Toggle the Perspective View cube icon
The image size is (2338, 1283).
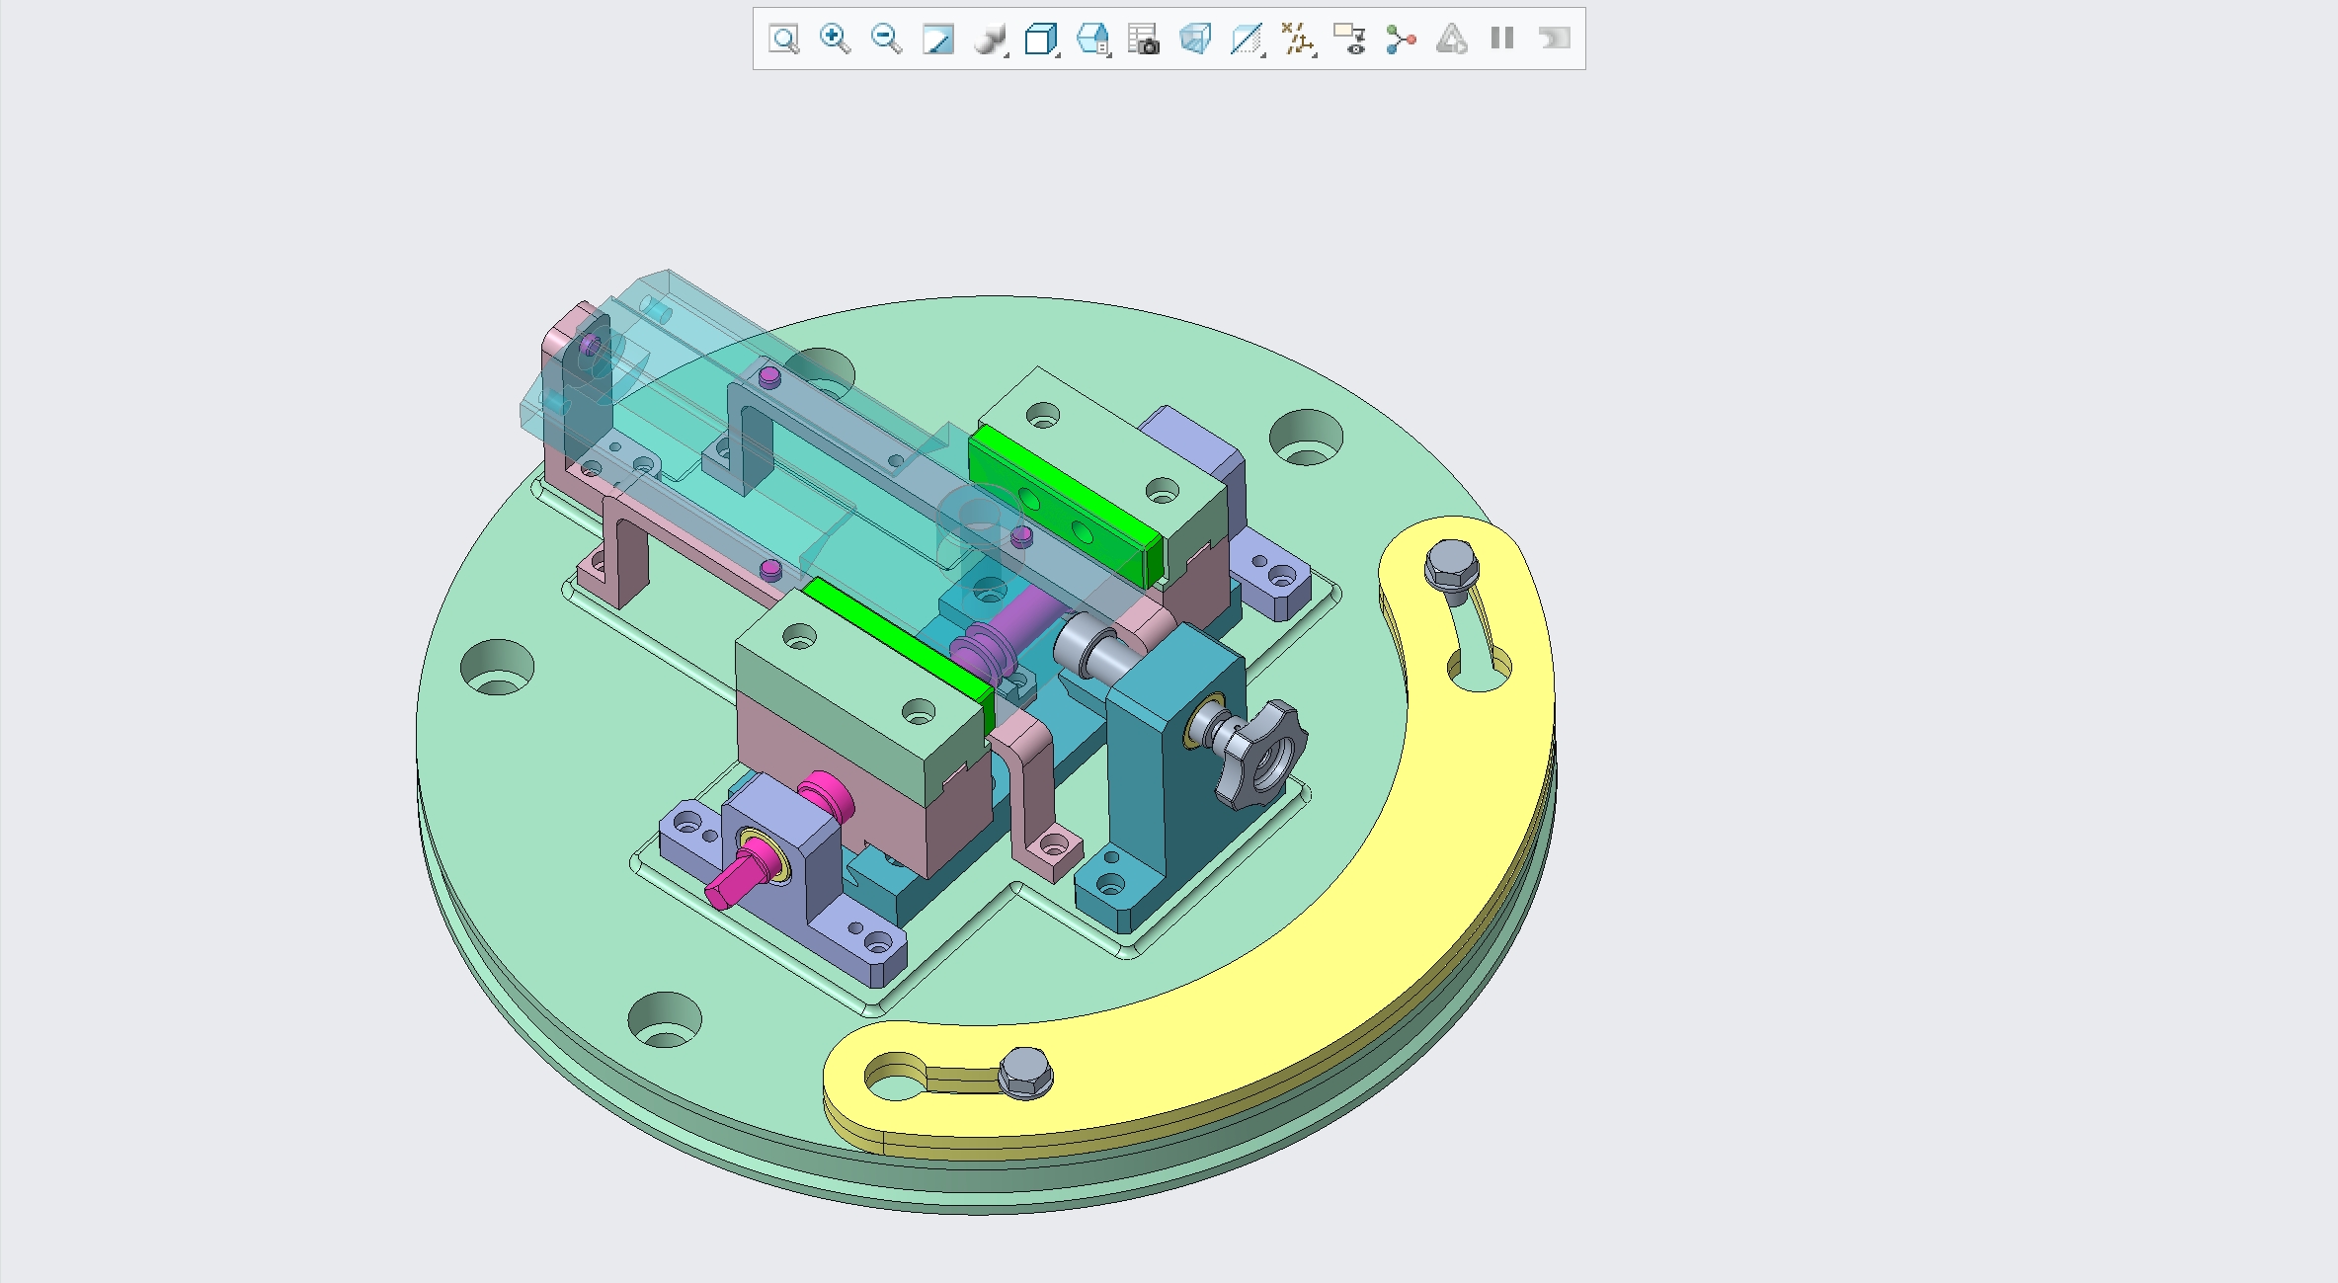pos(1194,40)
